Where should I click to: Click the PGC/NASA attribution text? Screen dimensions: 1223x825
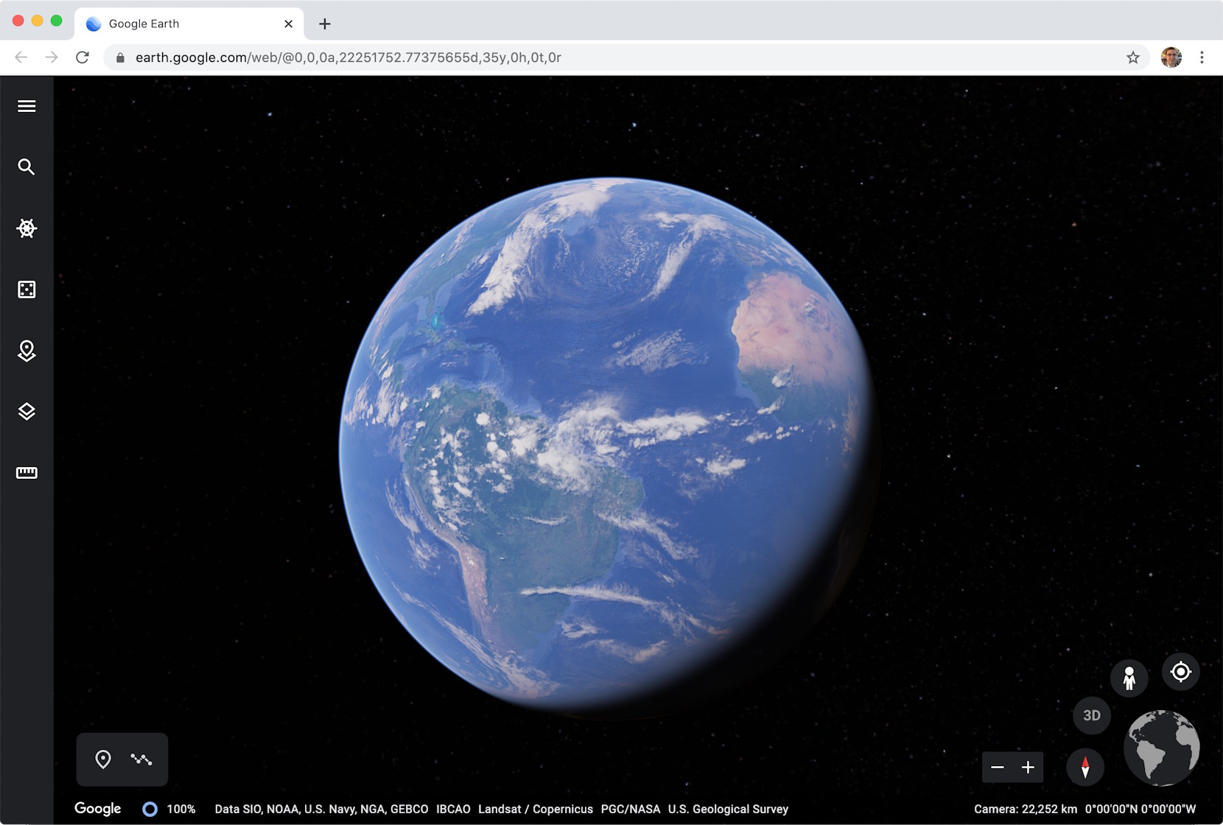coord(631,809)
